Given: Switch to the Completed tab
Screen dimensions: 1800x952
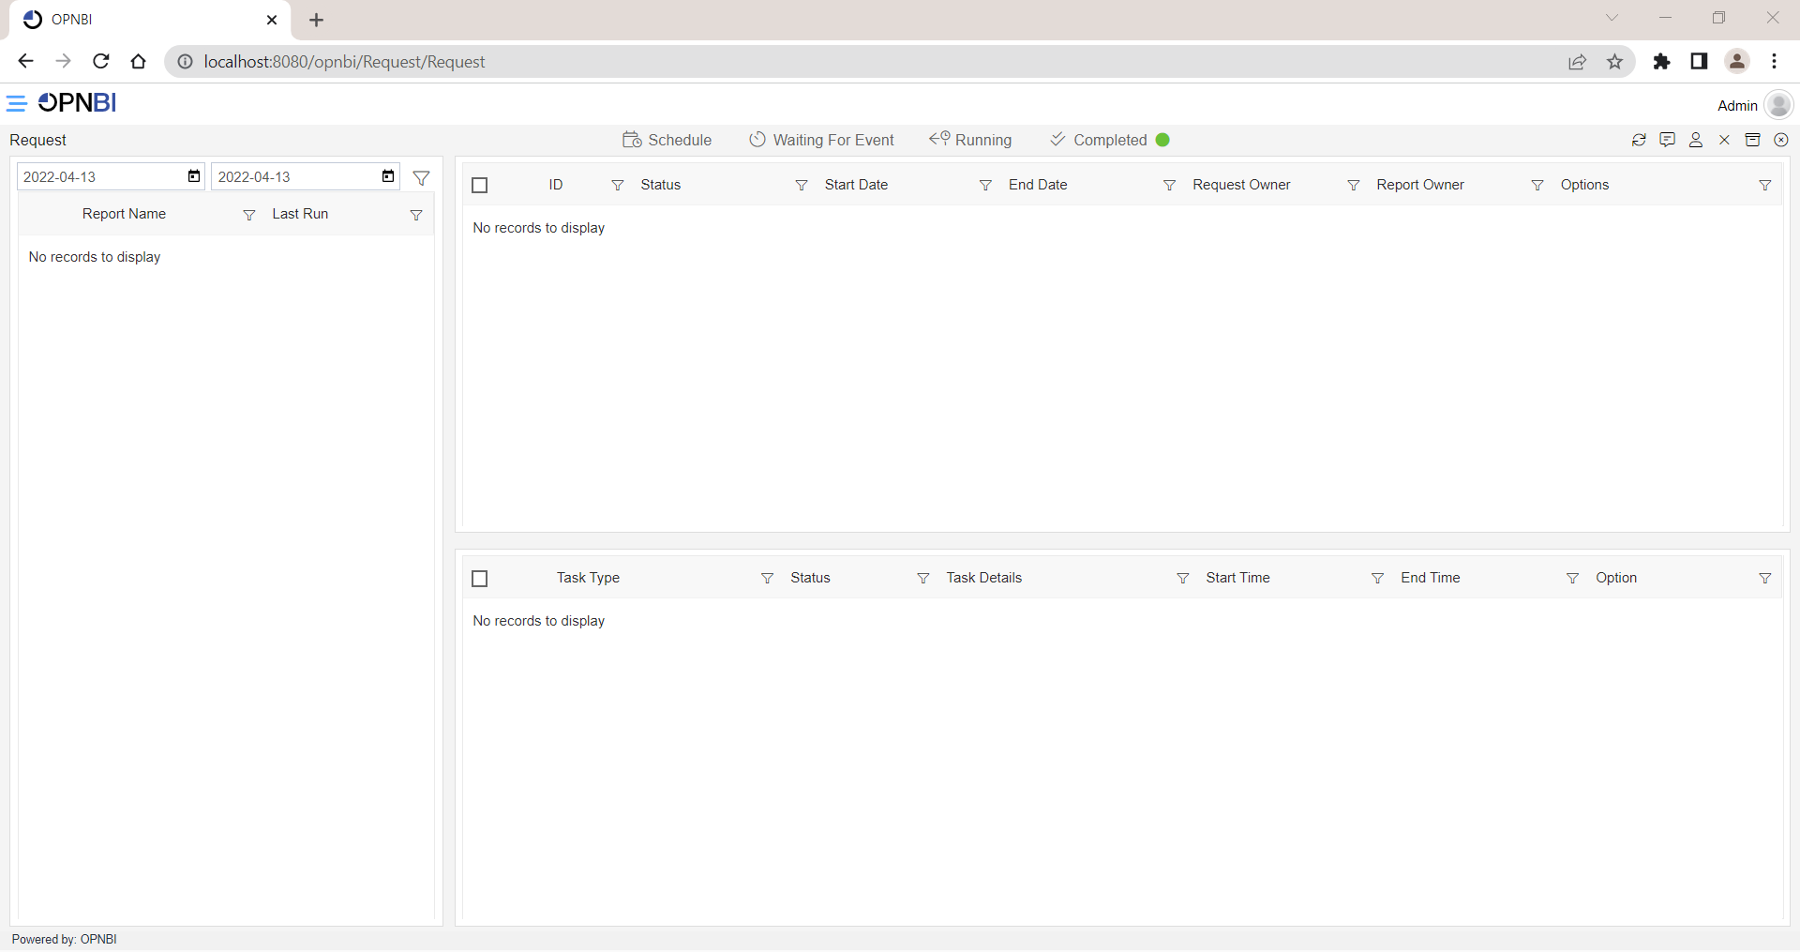Looking at the screenshot, I should click(1109, 140).
